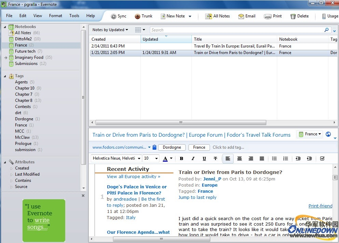Underline the selected text
Screen dimensions: 339x243
pyautogui.click(x=204, y=159)
